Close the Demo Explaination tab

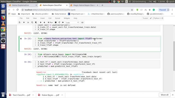pos(36,5)
